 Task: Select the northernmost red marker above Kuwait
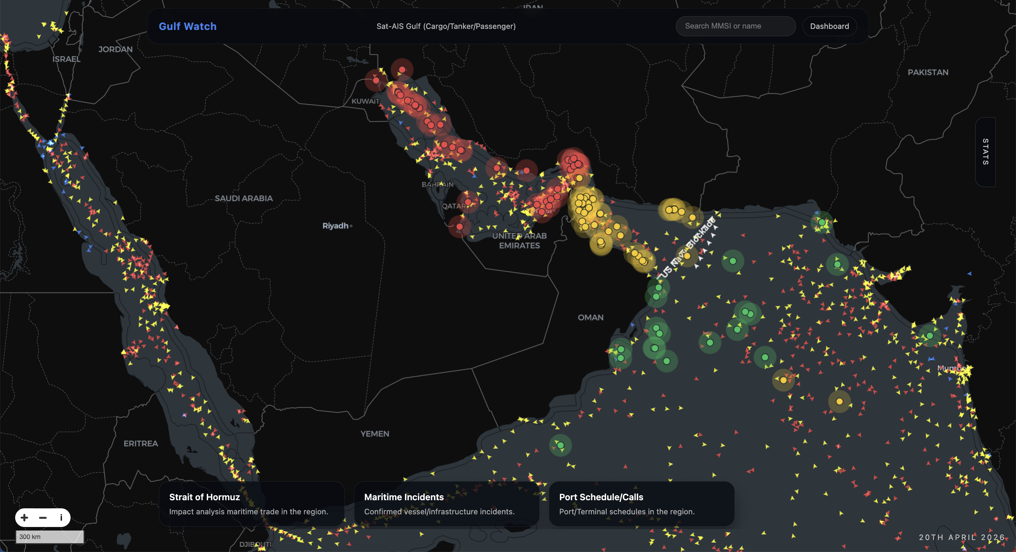[x=402, y=70]
